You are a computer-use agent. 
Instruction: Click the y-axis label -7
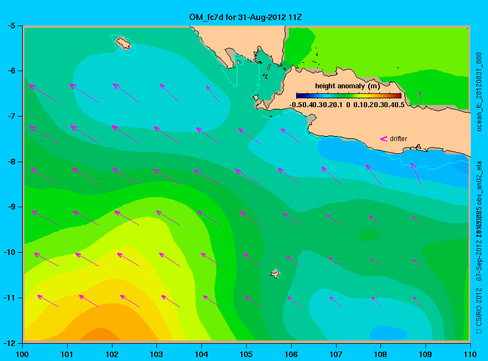[12, 116]
